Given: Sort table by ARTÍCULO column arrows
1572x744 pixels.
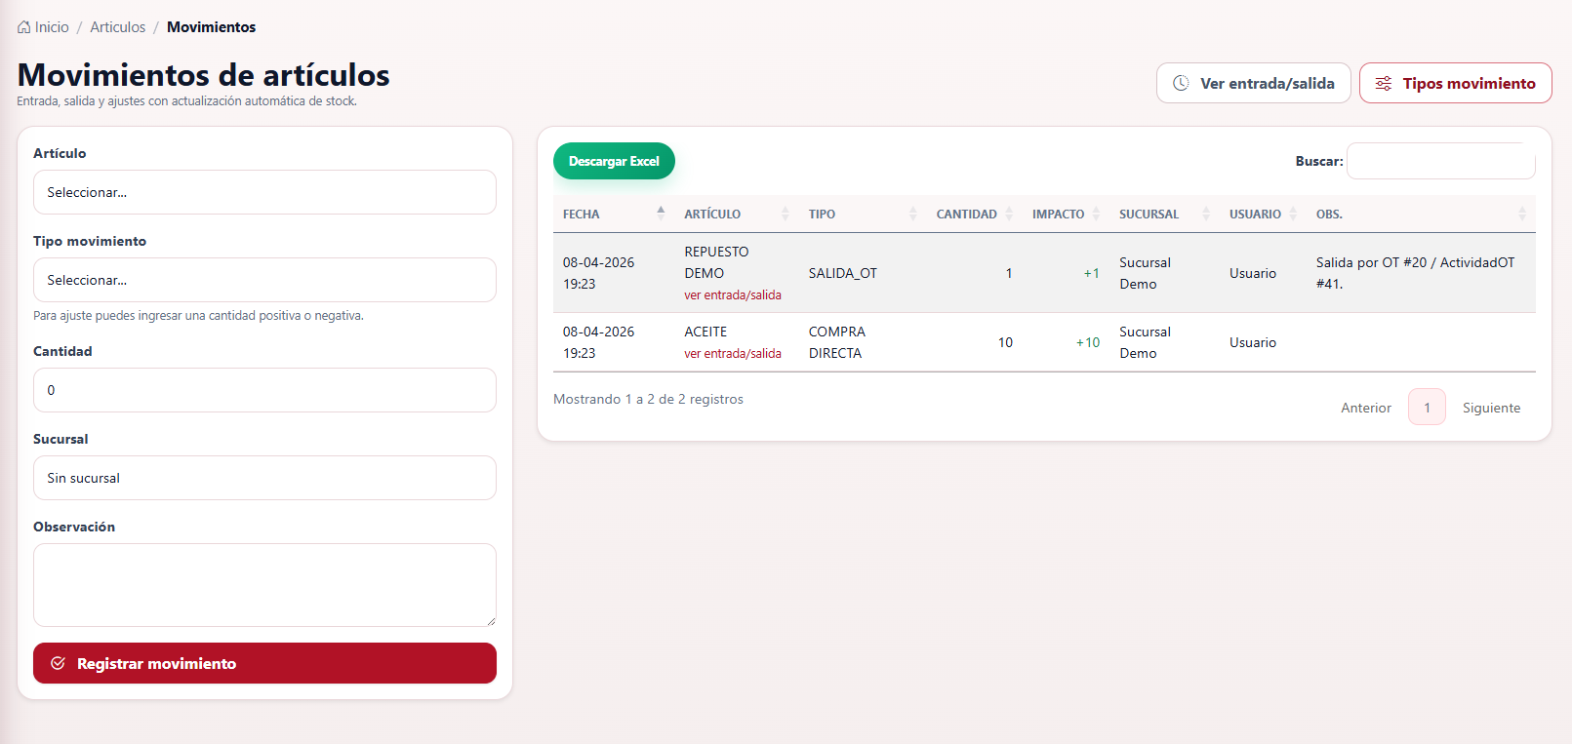Looking at the screenshot, I should 786,214.
